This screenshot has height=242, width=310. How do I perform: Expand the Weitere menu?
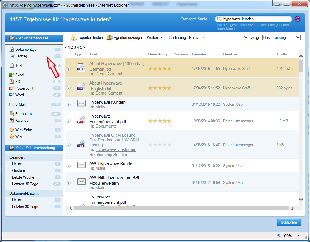[155, 38]
